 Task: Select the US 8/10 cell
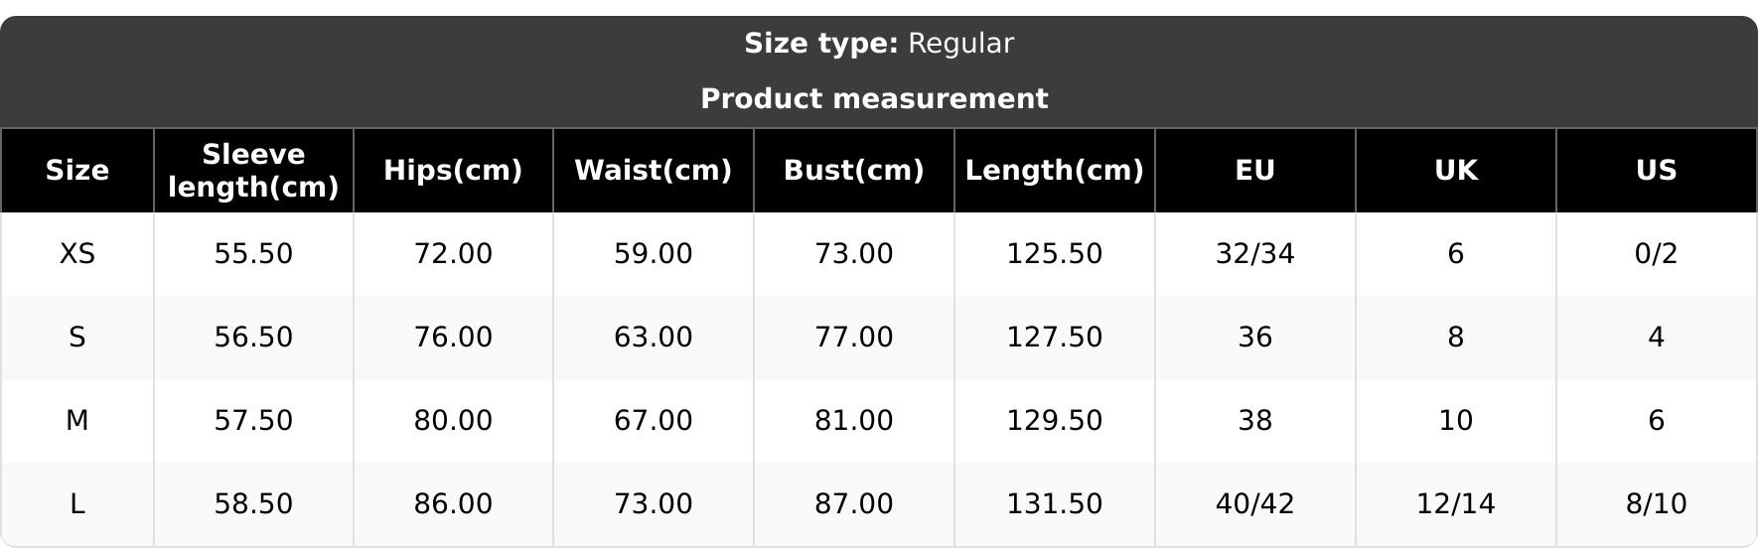pos(1657,504)
